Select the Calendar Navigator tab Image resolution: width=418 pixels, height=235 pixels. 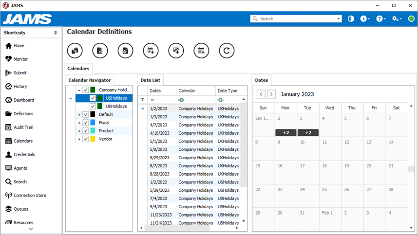(90, 80)
